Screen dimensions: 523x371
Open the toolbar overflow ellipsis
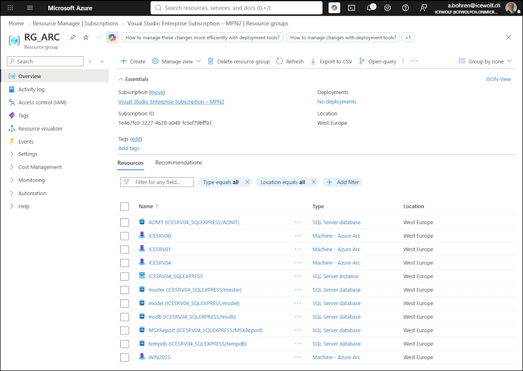point(414,61)
